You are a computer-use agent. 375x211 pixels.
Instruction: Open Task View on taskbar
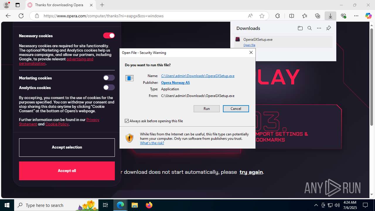(105, 205)
